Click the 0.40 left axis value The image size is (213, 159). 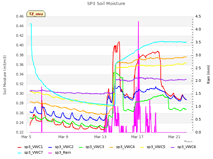[20, 45]
